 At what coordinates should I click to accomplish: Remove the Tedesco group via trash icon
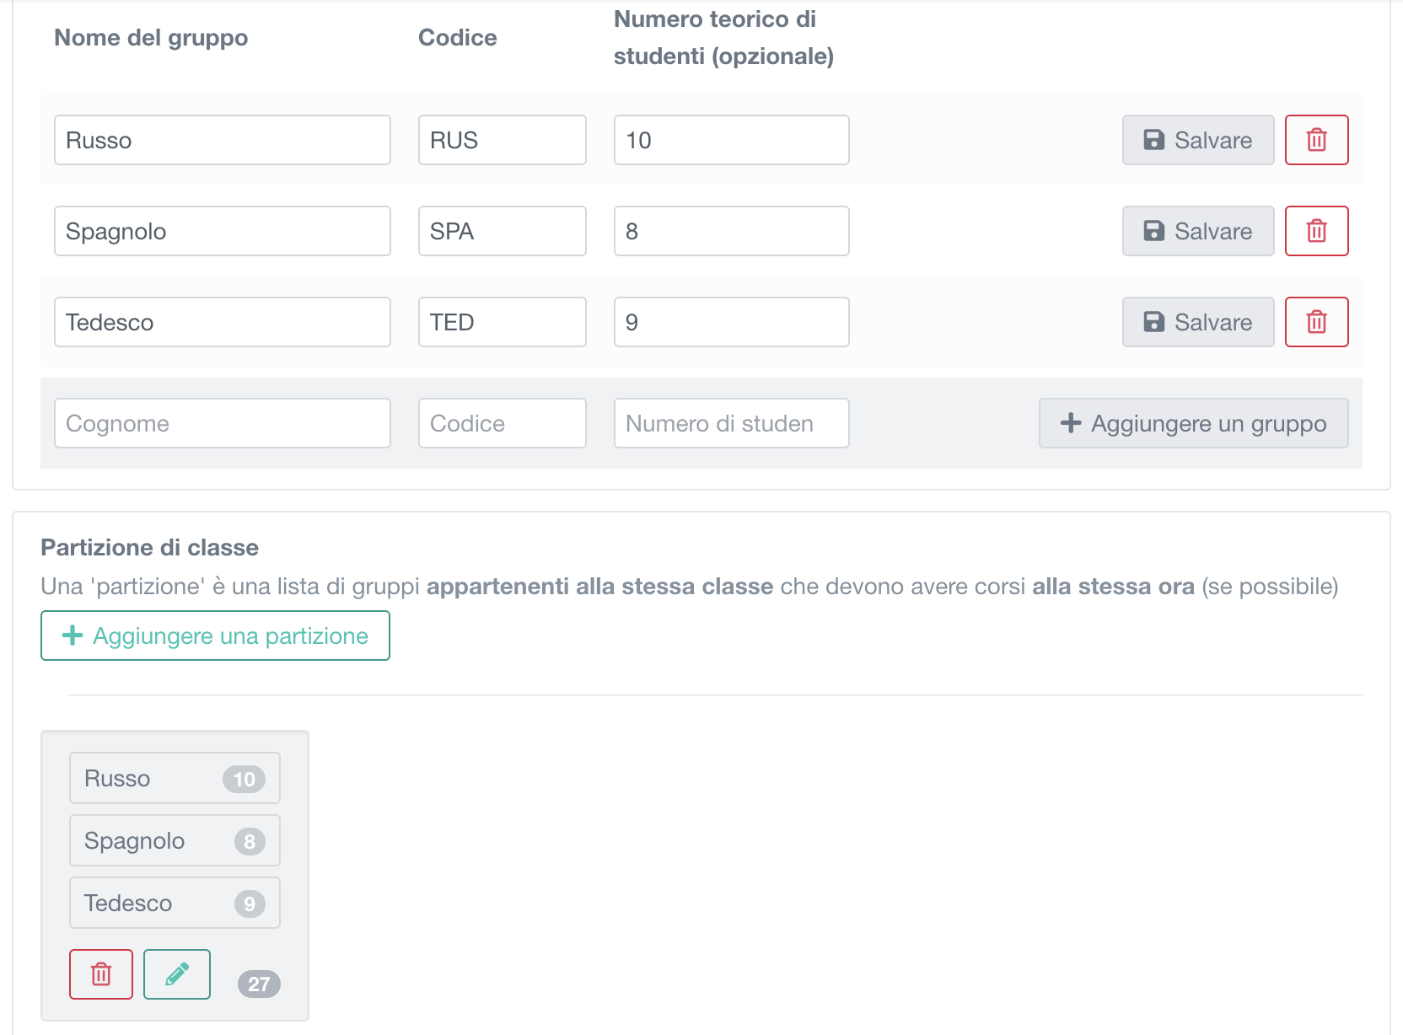tap(1316, 322)
